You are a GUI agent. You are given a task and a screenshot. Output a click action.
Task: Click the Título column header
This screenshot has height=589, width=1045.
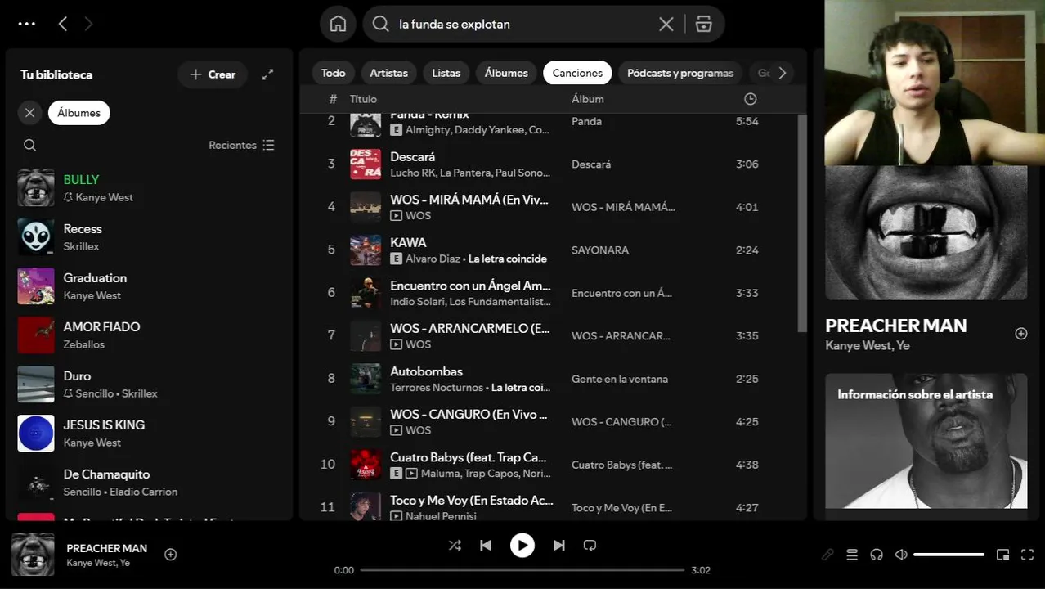363,99
